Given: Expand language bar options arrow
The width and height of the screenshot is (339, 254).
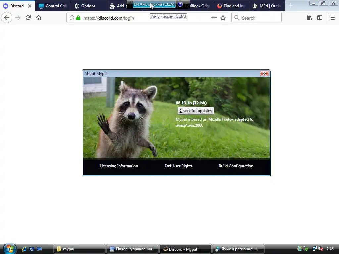Looking at the screenshot, I should click(x=187, y=6).
